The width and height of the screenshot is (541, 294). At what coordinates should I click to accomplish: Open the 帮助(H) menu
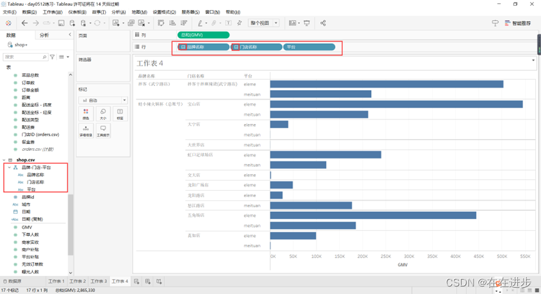click(233, 12)
